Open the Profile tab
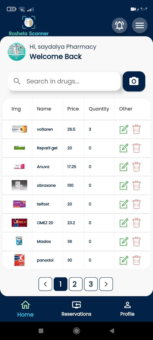 point(127,308)
